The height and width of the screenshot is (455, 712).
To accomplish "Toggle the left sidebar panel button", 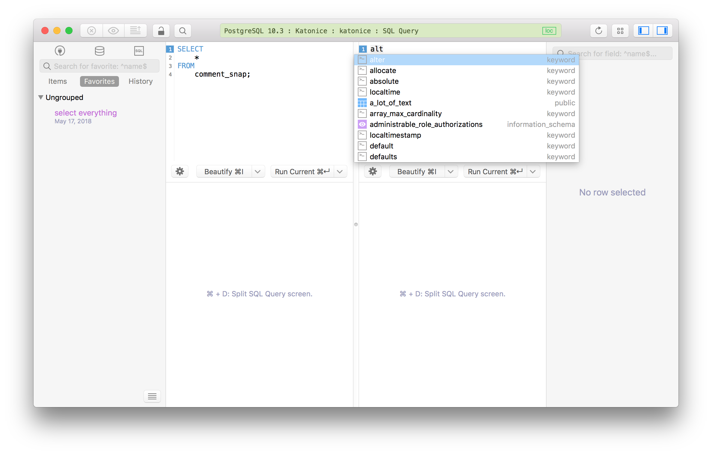I will (x=643, y=31).
